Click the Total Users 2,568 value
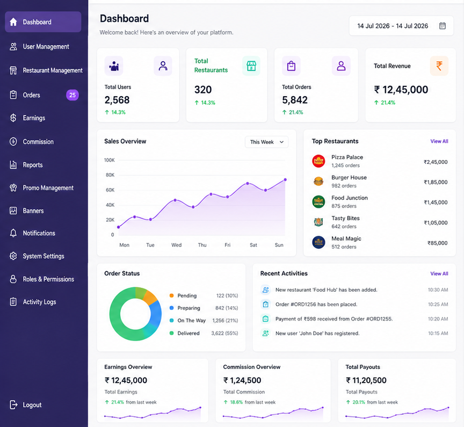Viewport: 464px width, 427px height. 117,100
